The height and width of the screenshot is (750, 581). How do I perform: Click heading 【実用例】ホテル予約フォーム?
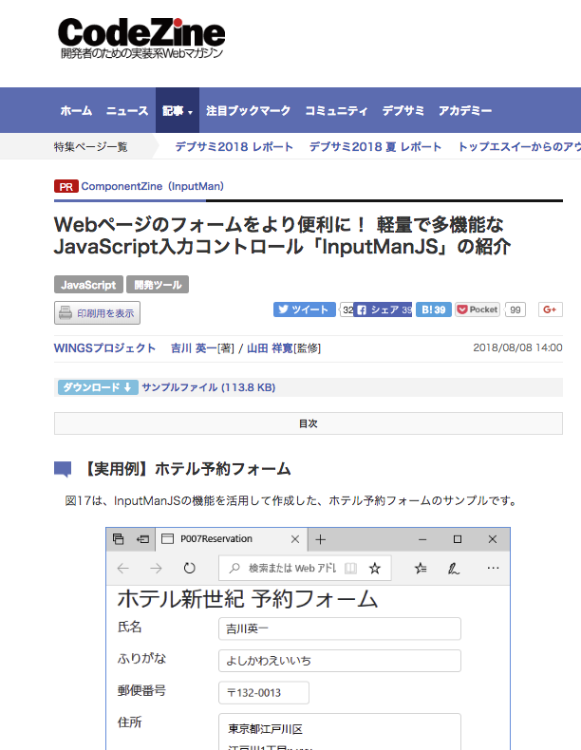click(186, 469)
